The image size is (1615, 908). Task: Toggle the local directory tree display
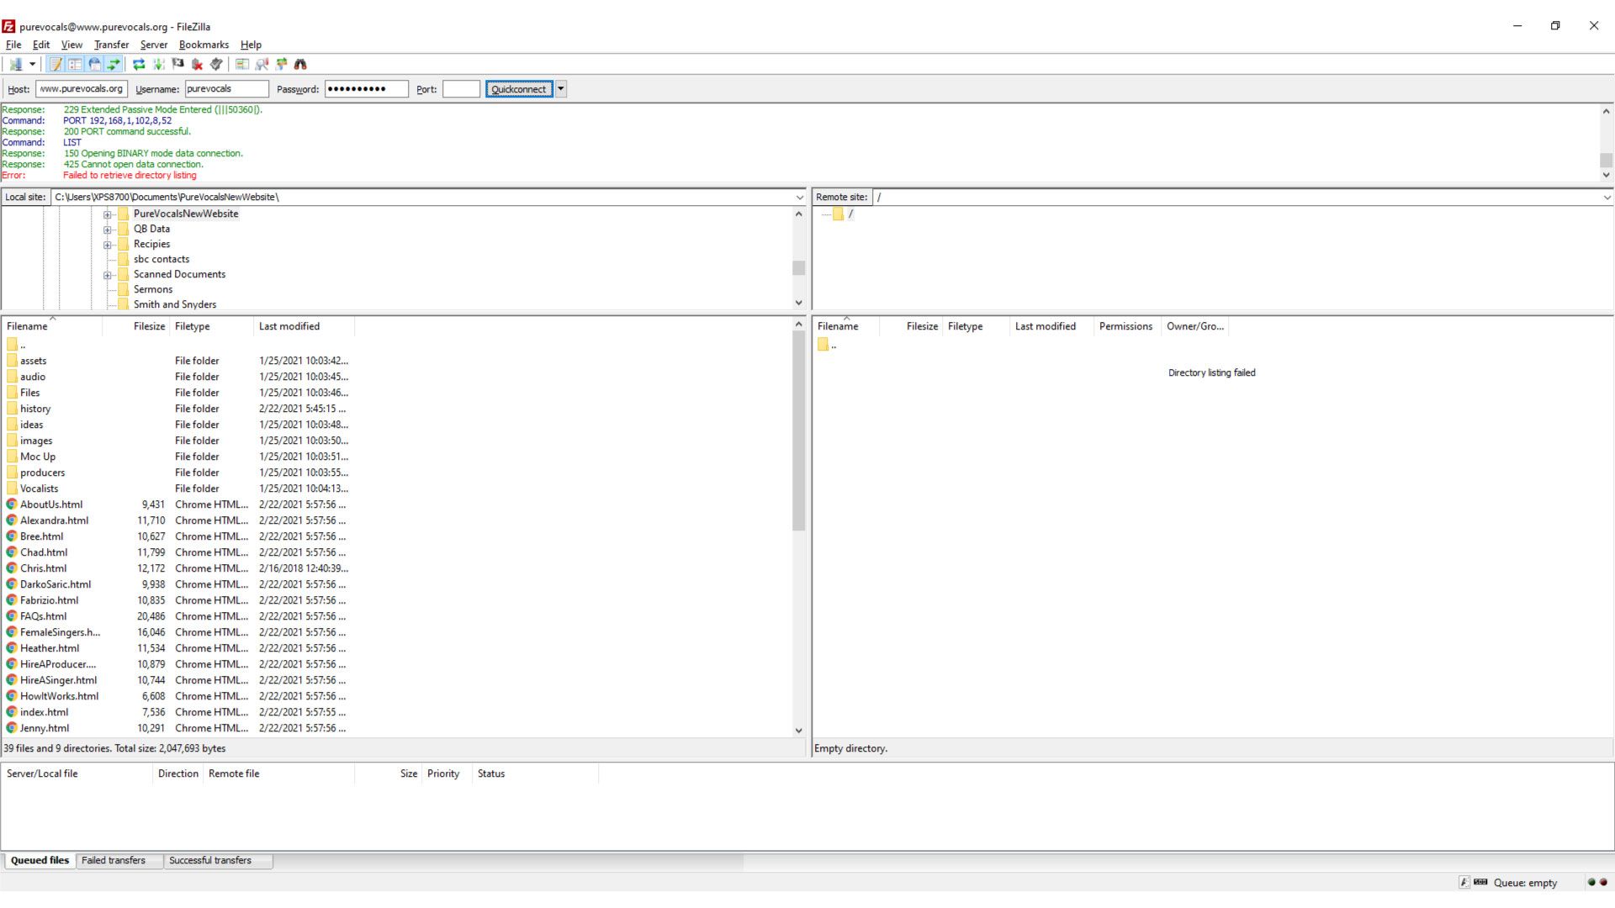click(x=75, y=64)
